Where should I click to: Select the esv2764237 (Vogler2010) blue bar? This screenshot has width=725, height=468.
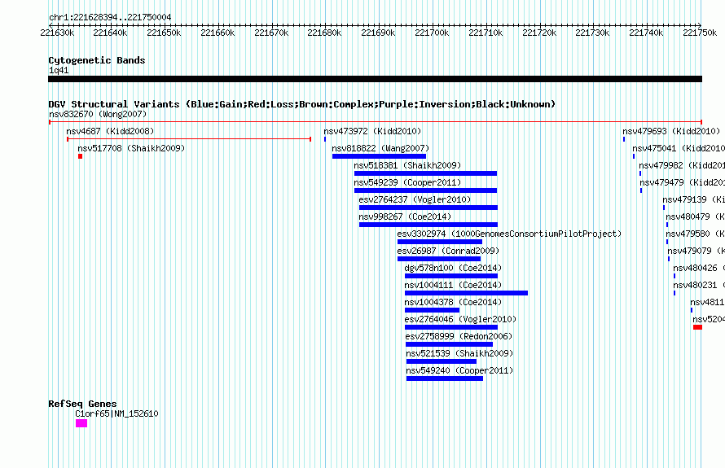pyautogui.click(x=428, y=208)
